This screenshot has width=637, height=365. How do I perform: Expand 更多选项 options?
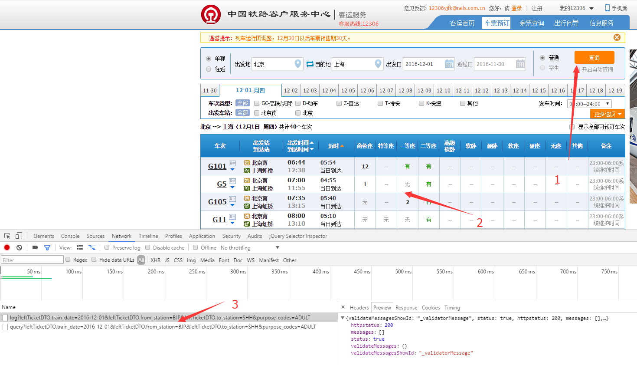click(608, 114)
